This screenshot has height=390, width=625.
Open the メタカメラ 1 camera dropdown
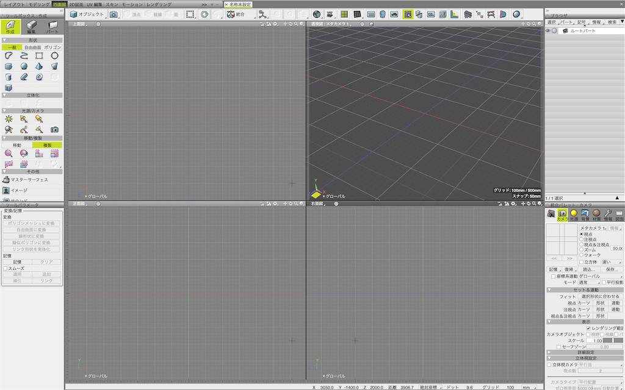593,228
